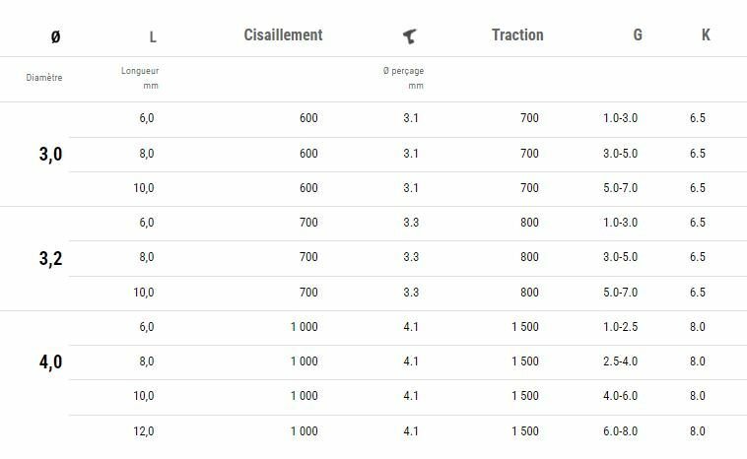This screenshot has height=459, width=747.
Task: Click the 1.0-2.5 grip range cell
Action: click(620, 327)
